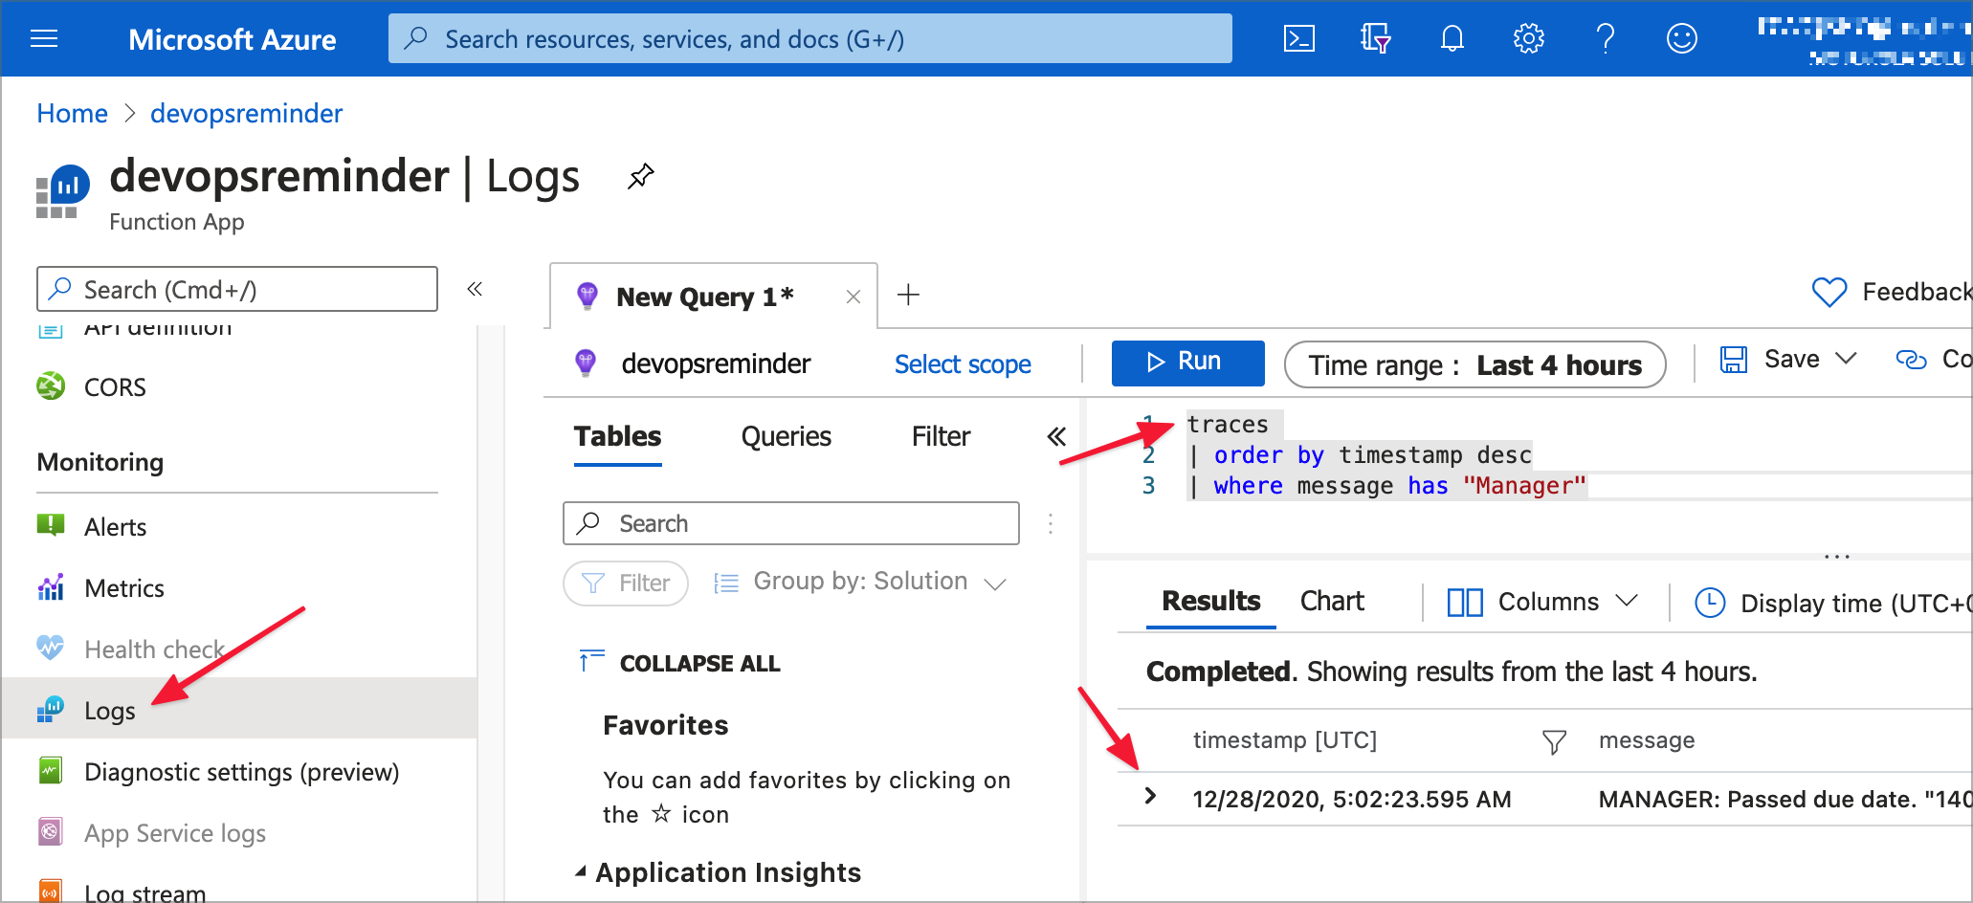Click the MANAGER: Passed due date message cell
Image resolution: width=1973 pixels, height=903 pixels.
click(x=1784, y=800)
